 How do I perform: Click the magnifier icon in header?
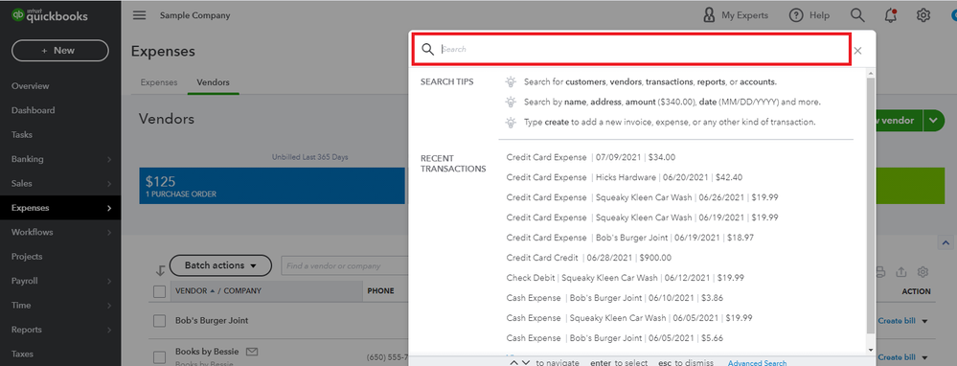tap(857, 15)
